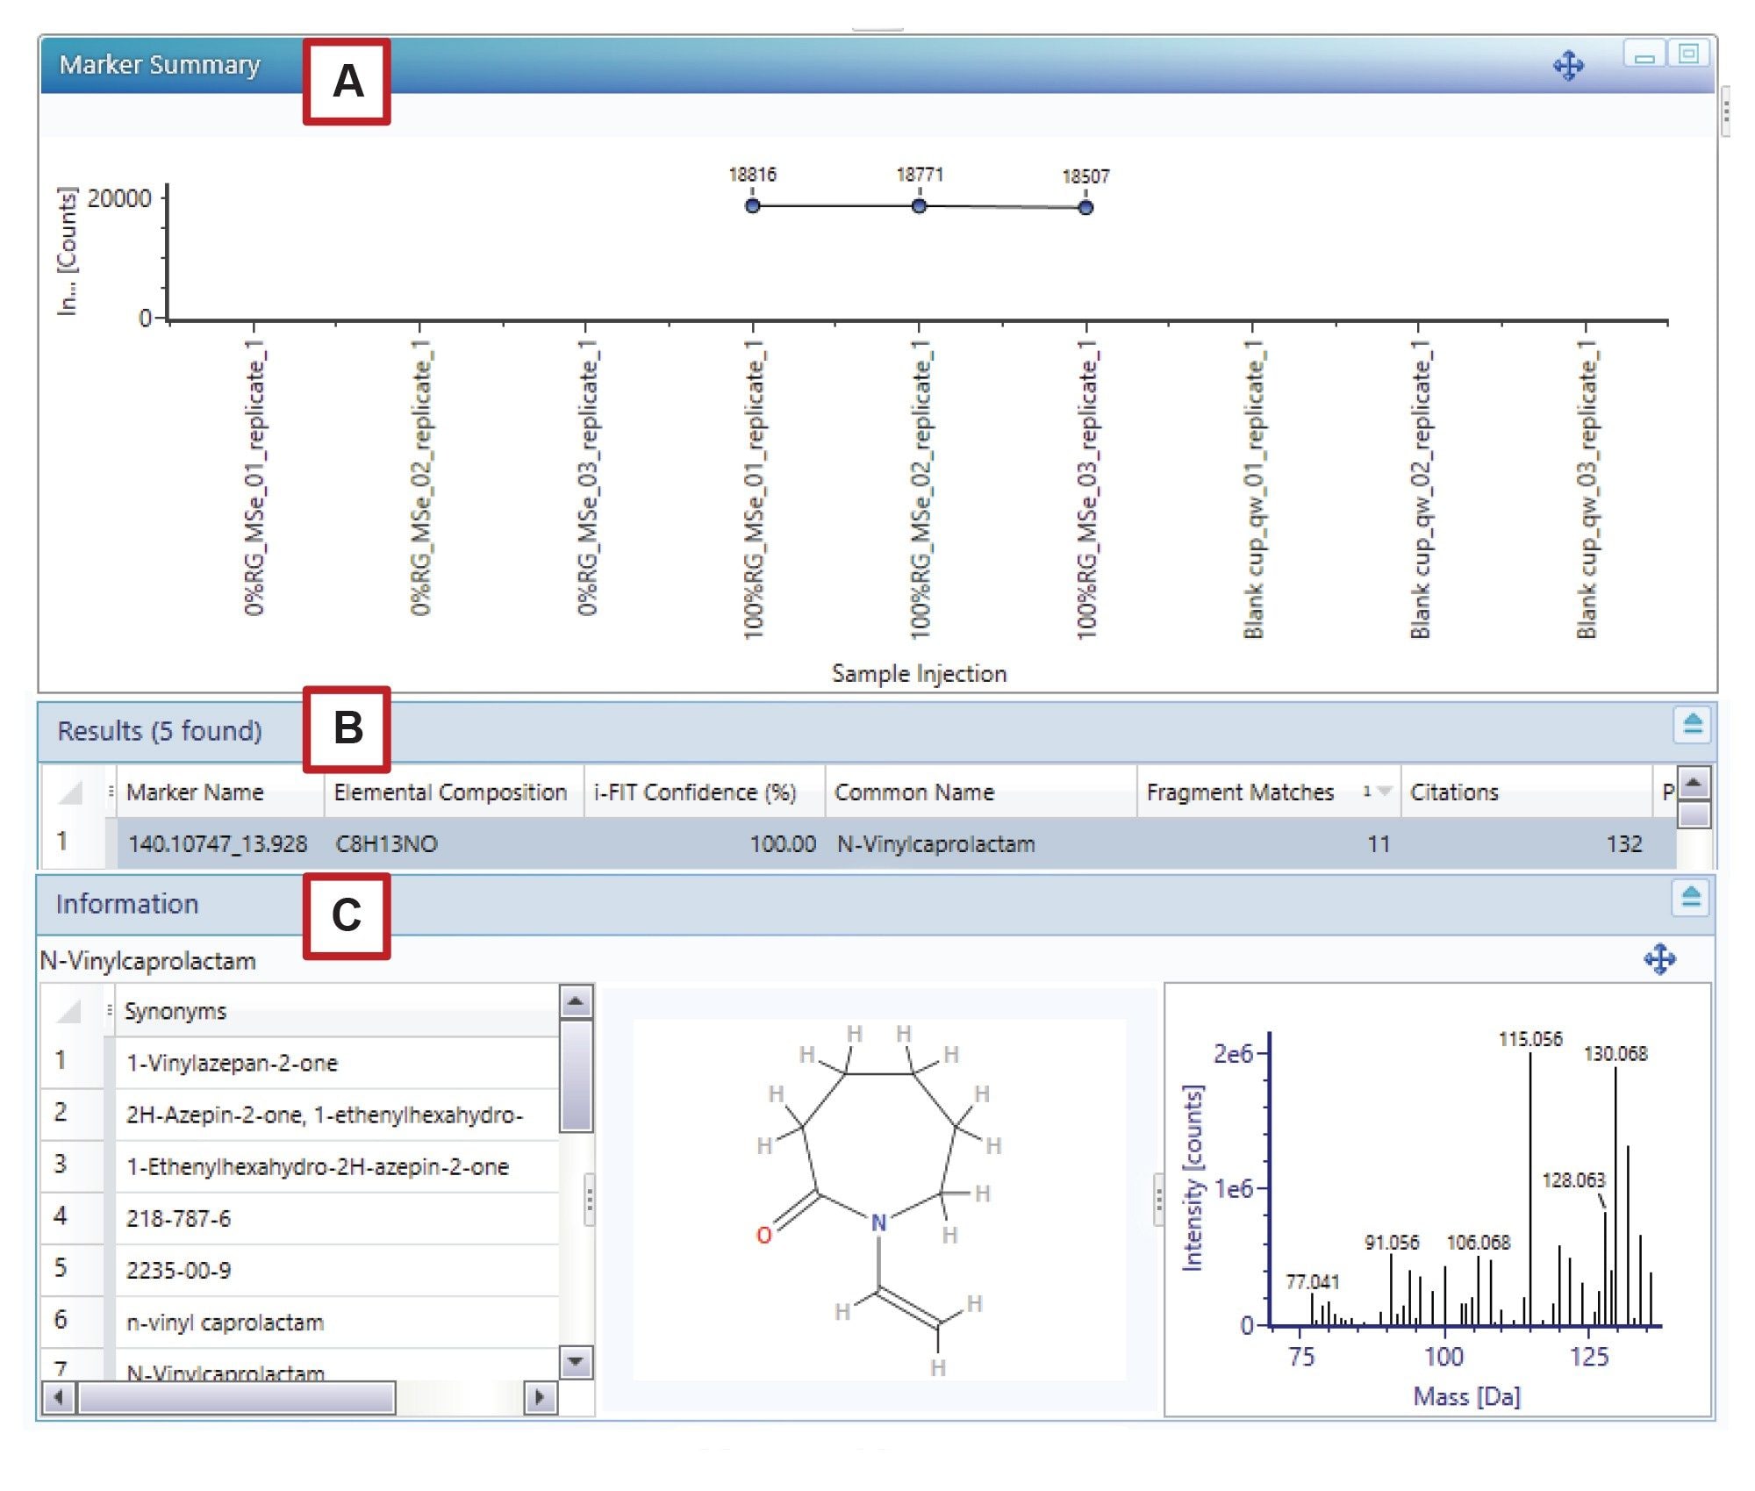The height and width of the screenshot is (1491, 1755).
Task: Click the splitter grip right of synonyms list
Action: pyautogui.click(x=589, y=1199)
